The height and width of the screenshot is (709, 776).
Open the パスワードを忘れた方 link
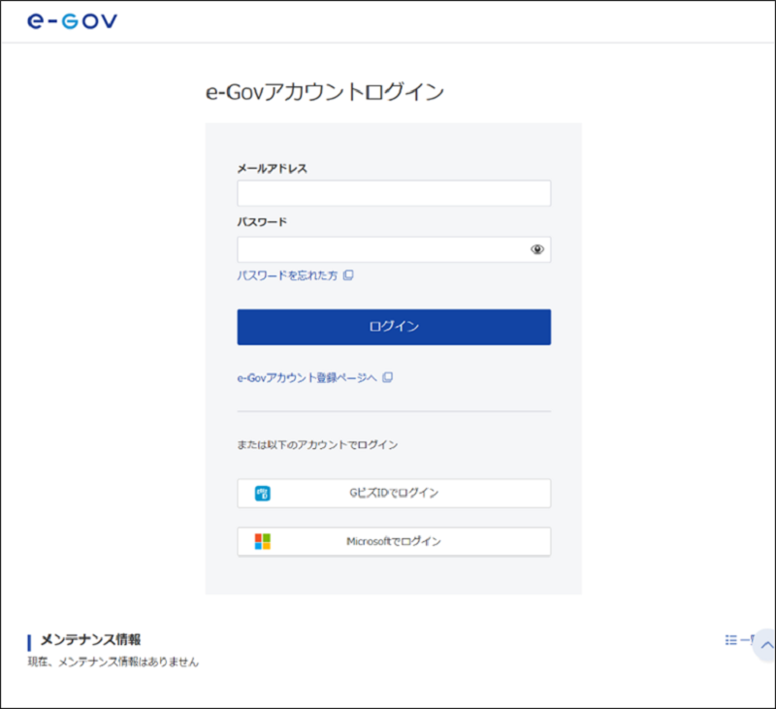[295, 275]
